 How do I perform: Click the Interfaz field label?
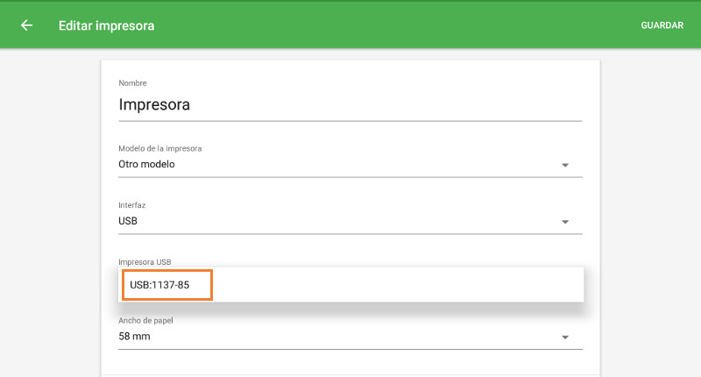(x=131, y=205)
